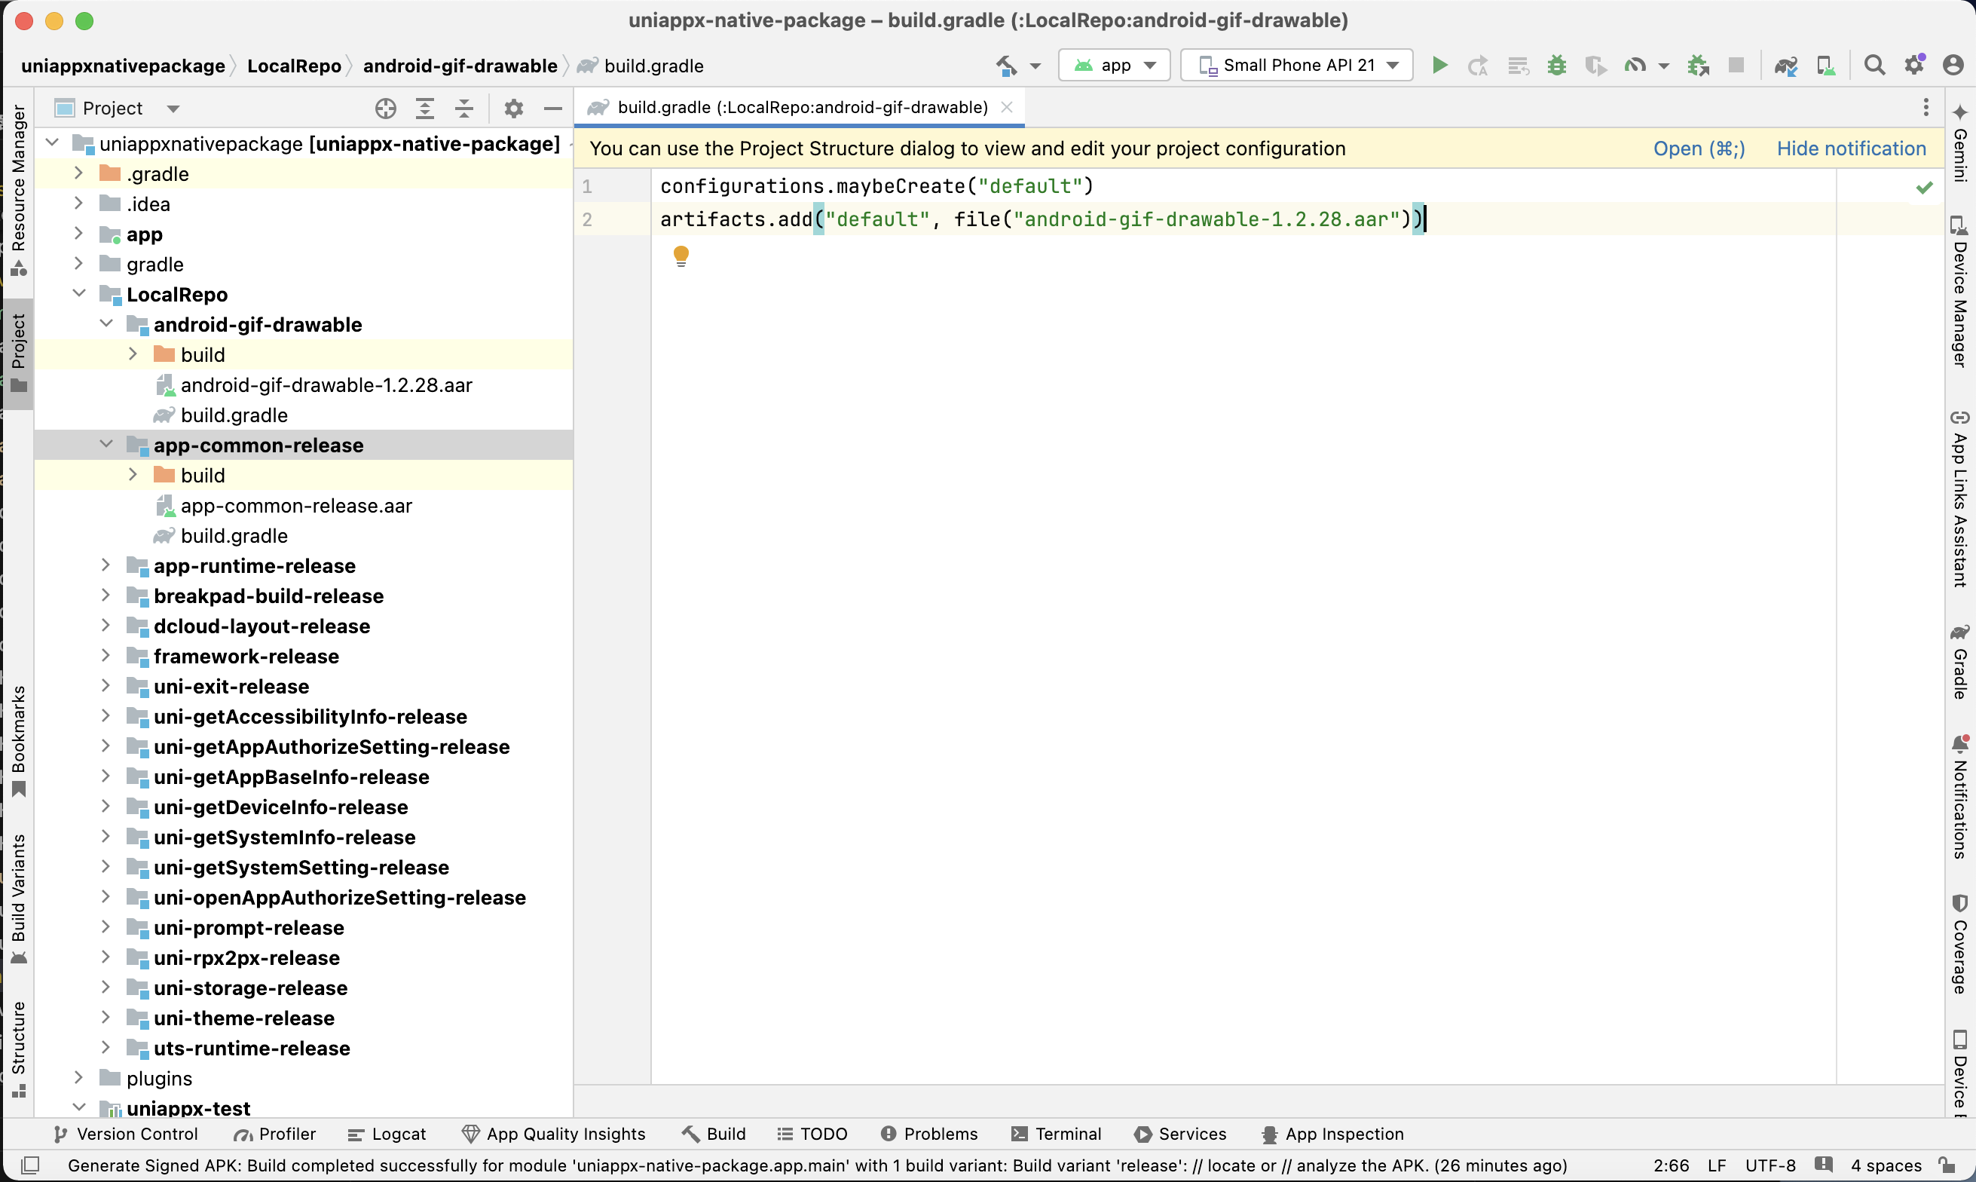This screenshot has height=1182, width=1976.
Task: Sync Project with Gradle Files icon
Action: point(1786,66)
